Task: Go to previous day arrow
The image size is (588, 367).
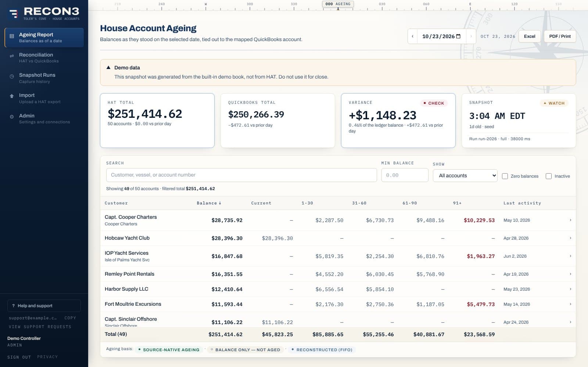Action: pyautogui.click(x=412, y=36)
